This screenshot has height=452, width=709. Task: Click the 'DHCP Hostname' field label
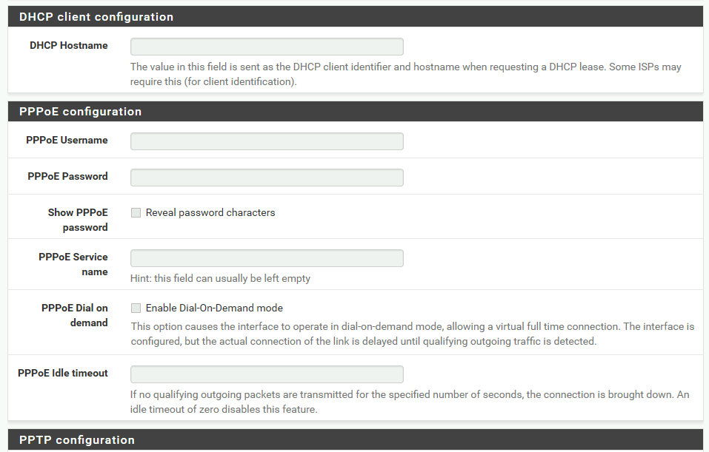(x=69, y=46)
